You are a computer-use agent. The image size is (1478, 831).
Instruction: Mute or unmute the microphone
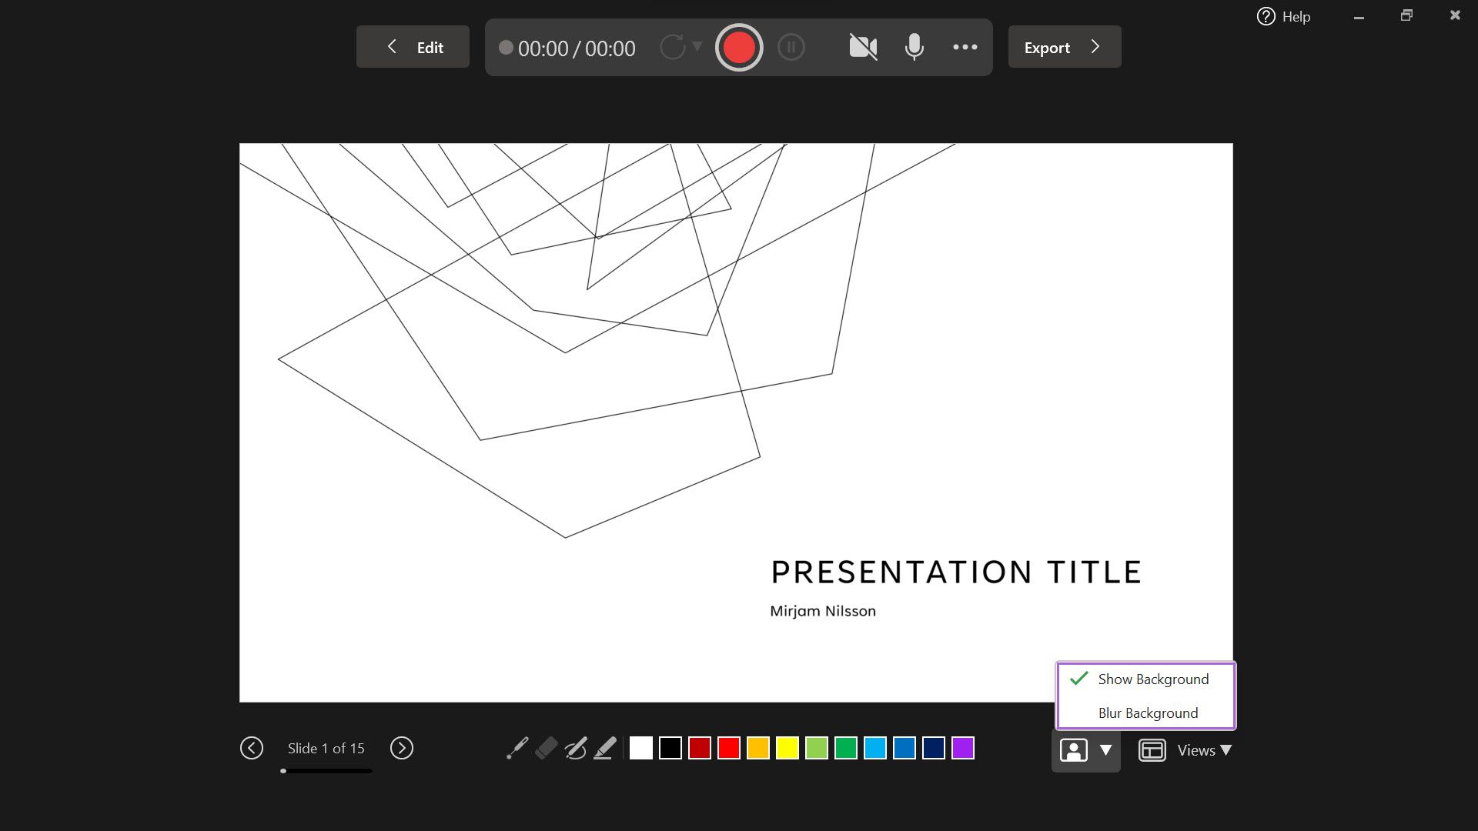[x=914, y=48]
